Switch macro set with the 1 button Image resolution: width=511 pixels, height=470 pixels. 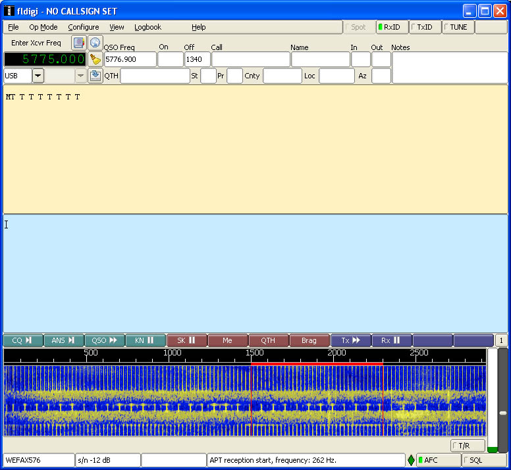(501, 340)
